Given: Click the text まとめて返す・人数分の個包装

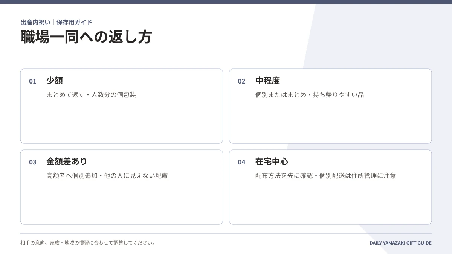Looking at the screenshot, I should point(91,95).
